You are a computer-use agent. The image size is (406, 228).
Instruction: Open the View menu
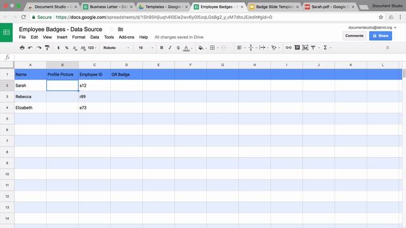click(47, 37)
